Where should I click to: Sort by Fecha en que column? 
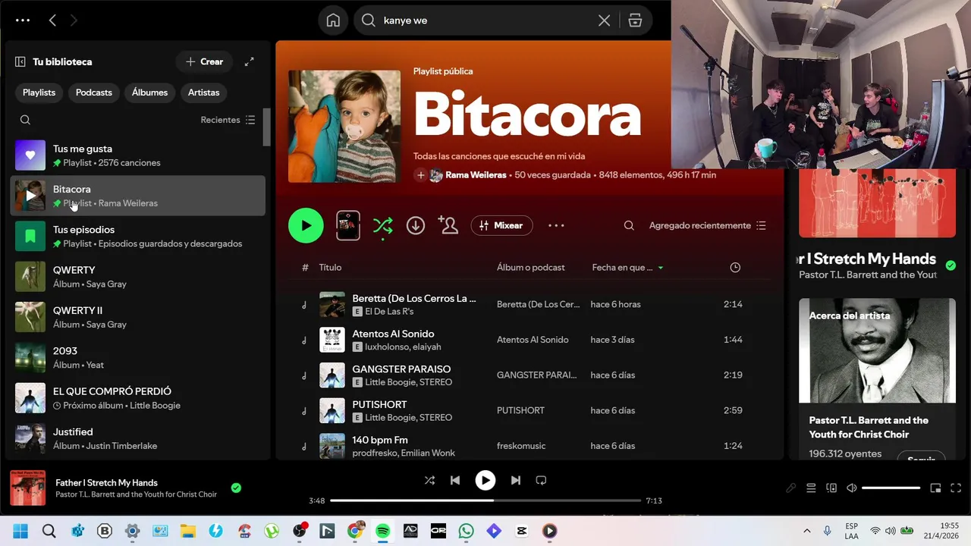pyautogui.click(x=627, y=268)
